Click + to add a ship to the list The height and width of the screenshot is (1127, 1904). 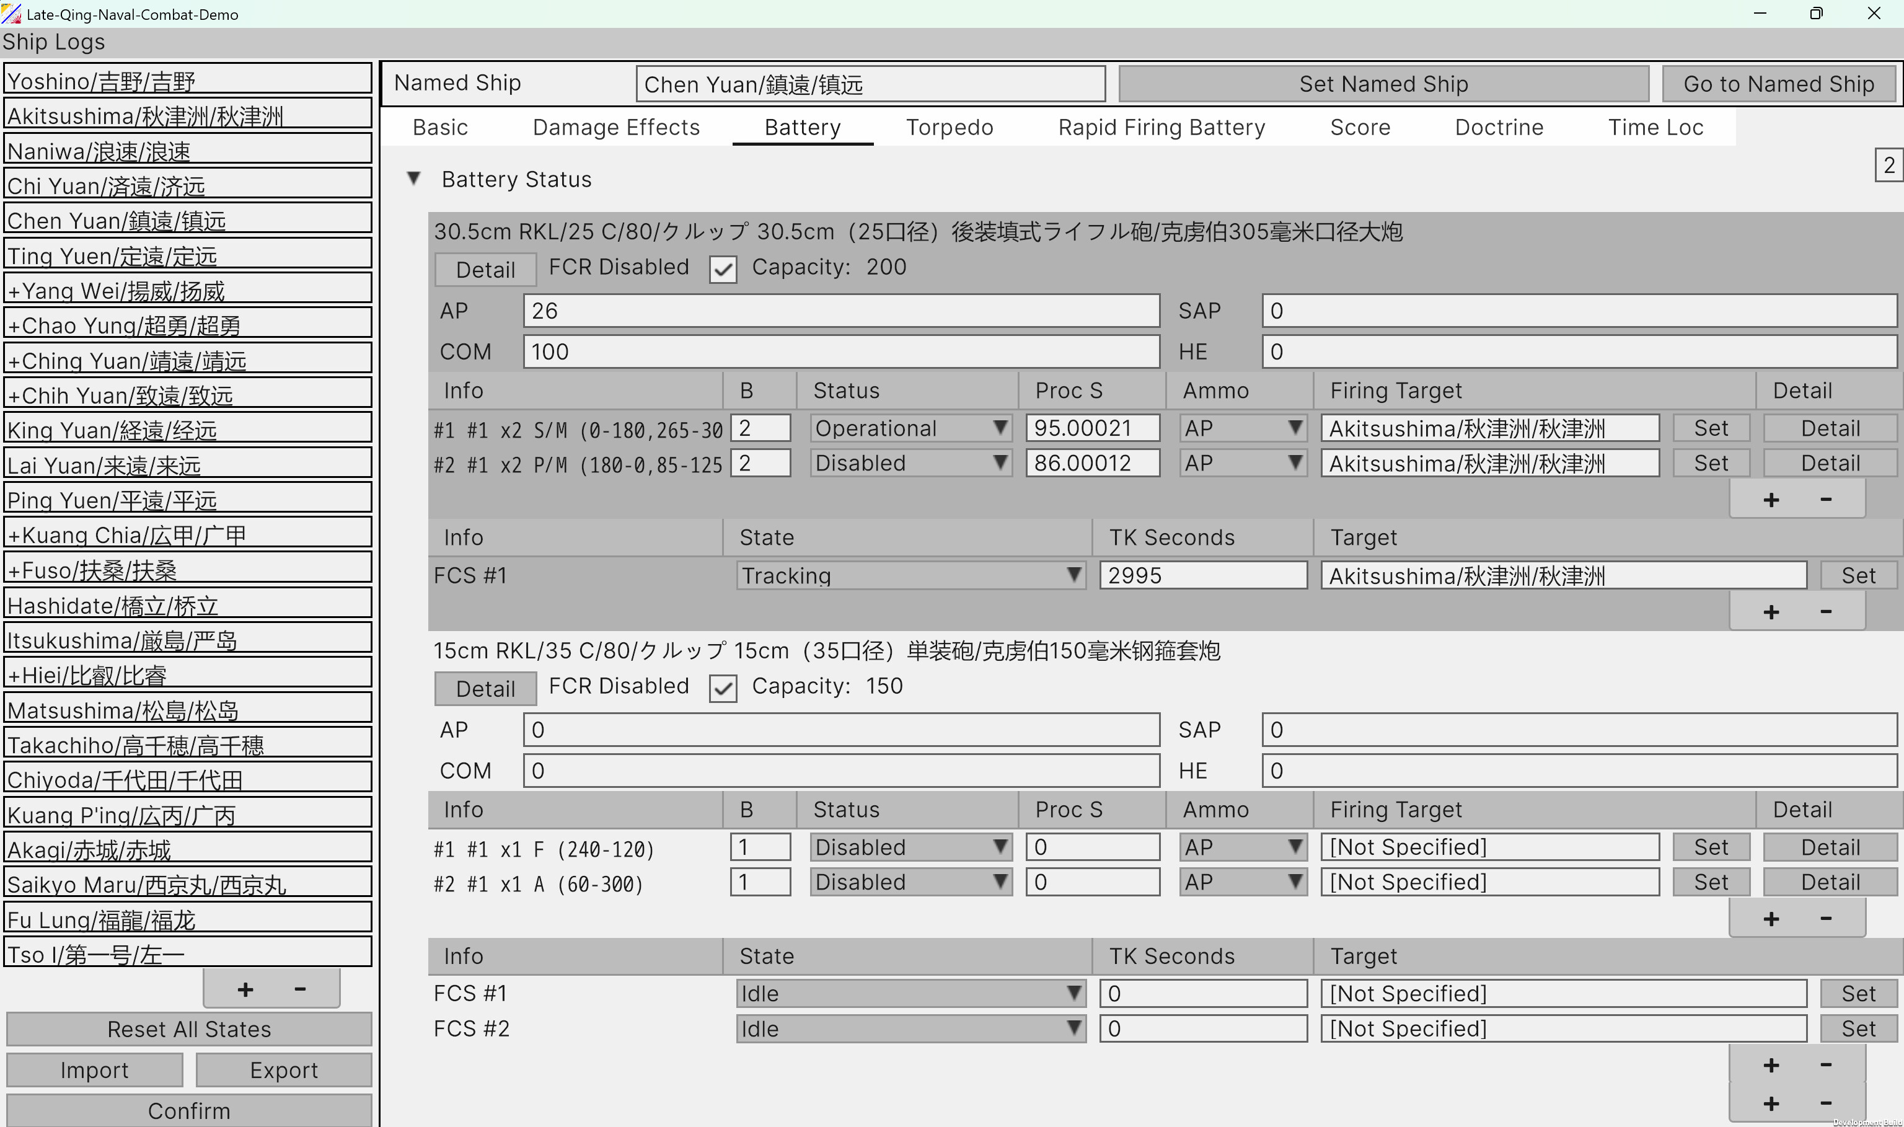click(244, 988)
